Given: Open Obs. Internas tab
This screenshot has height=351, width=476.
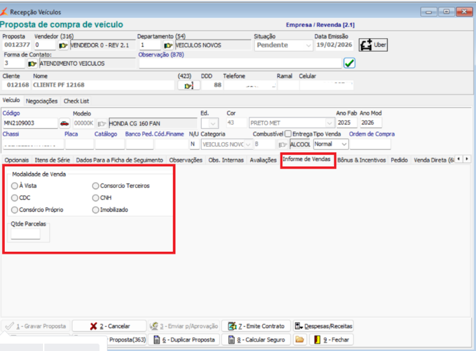Looking at the screenshot, I should [x=226, y=160].
